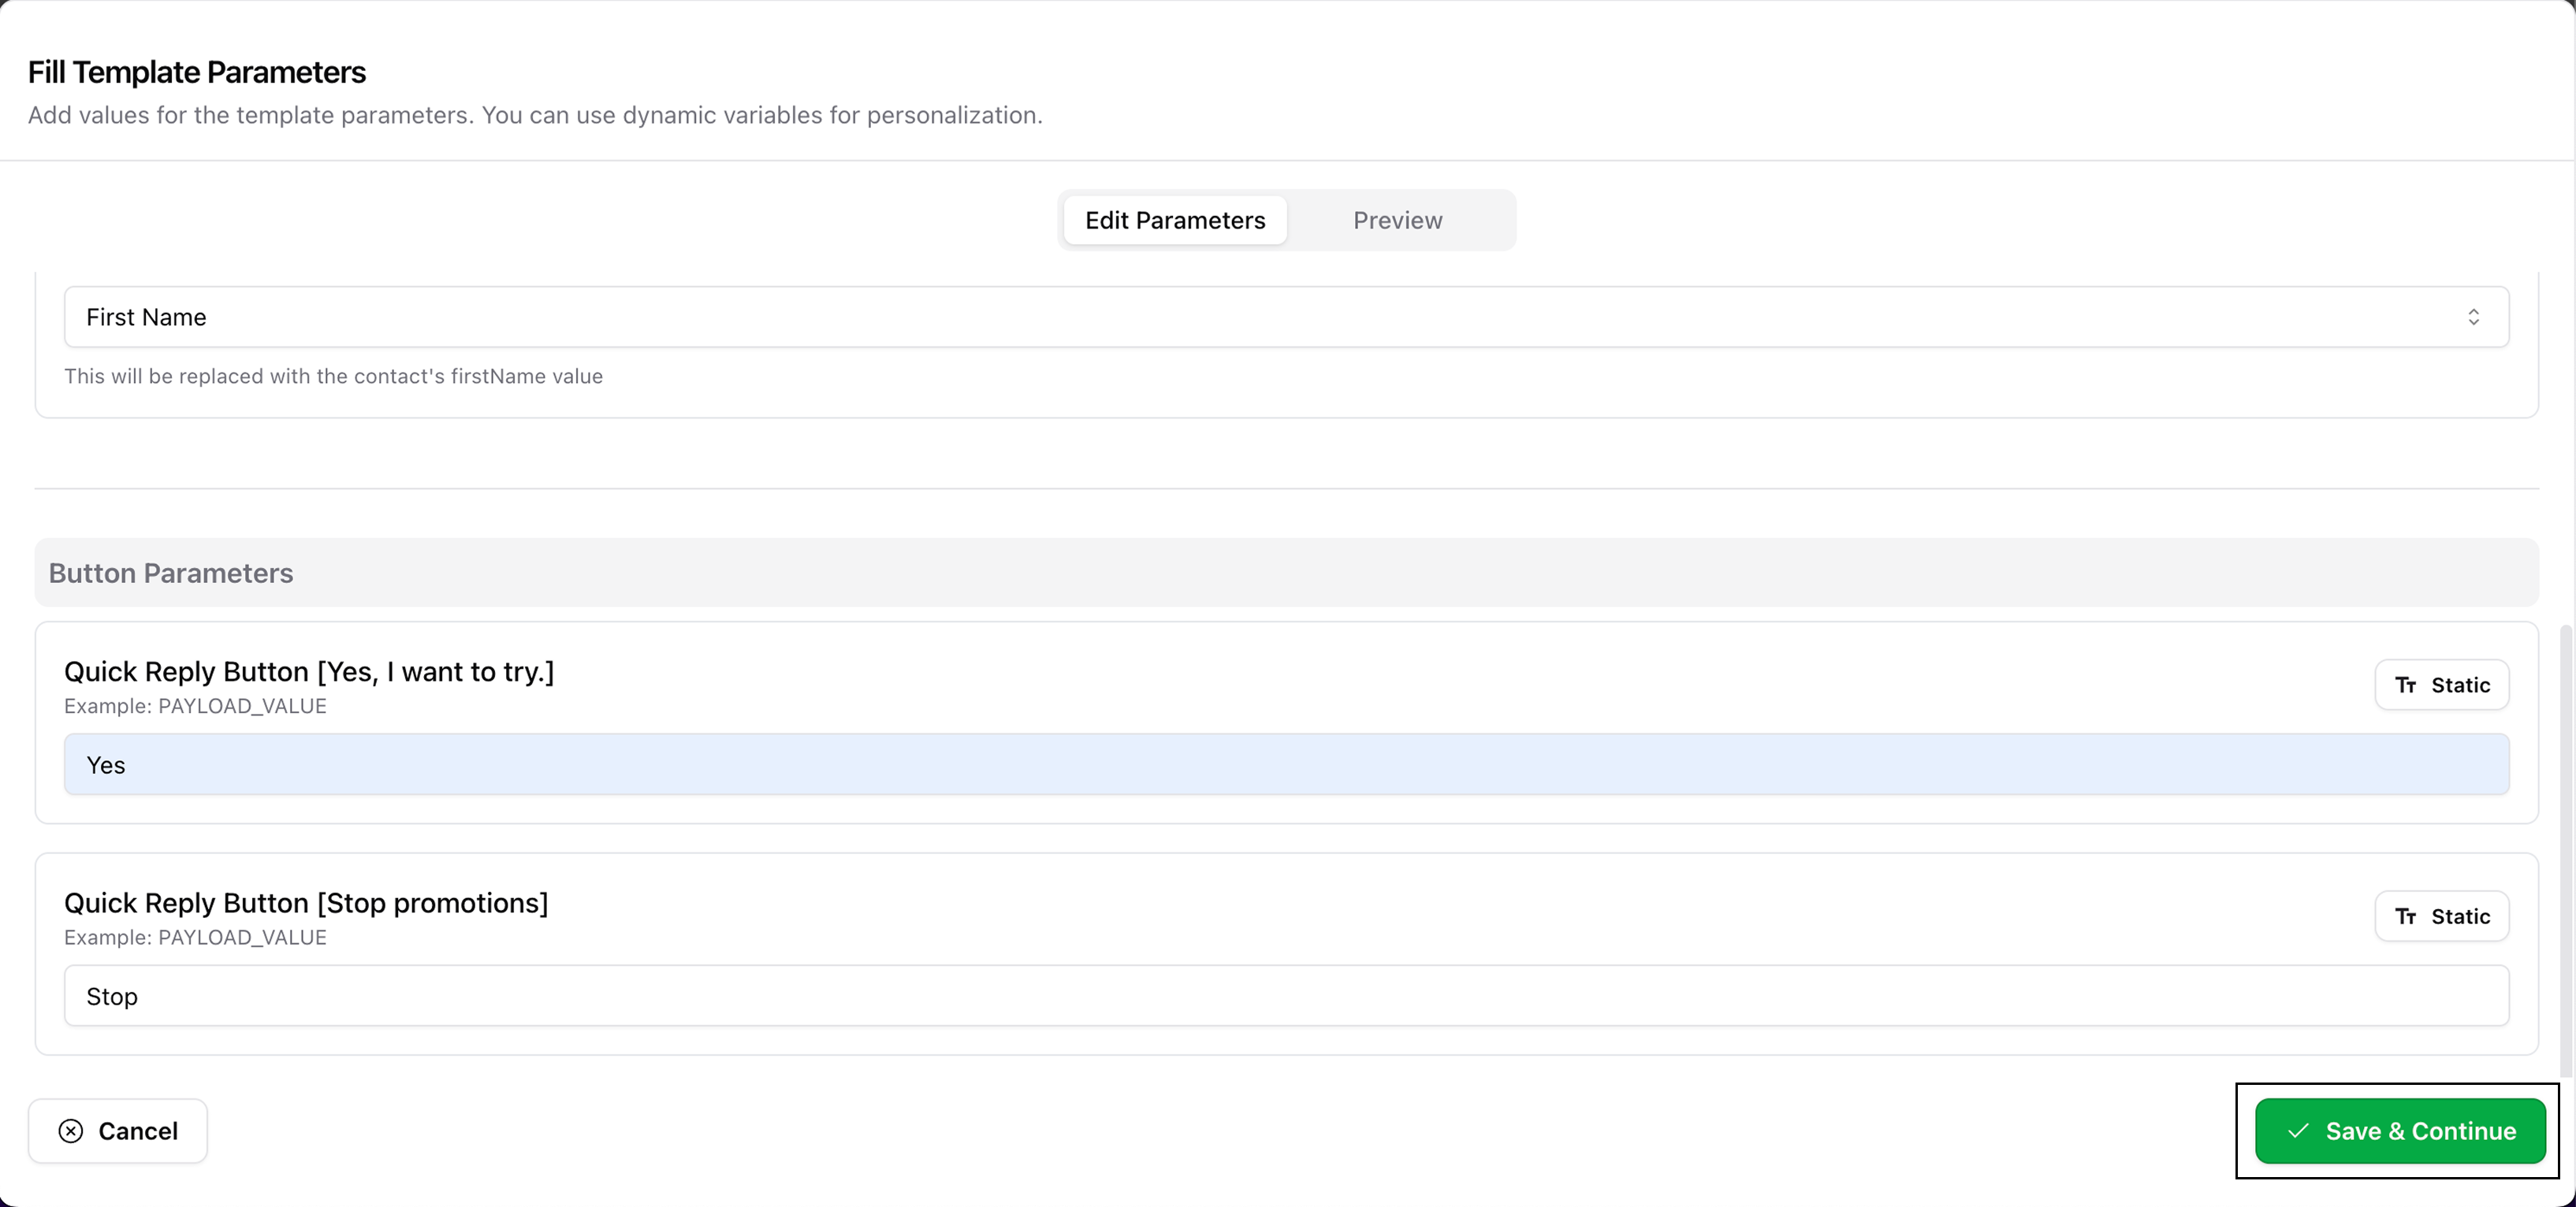Click the text-type icon beside the Yes button's Static
The image size is (2576, 1207).
(2405, 685)
